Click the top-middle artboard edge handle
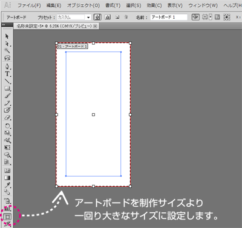This screenshot has width=242, height=228. pos(93,43)
